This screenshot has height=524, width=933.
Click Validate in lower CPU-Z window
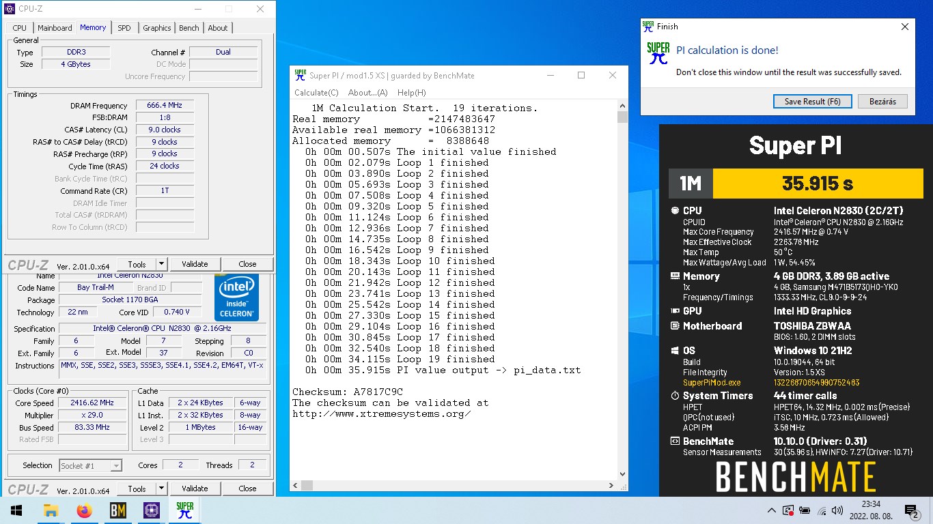tap(195, 489)
